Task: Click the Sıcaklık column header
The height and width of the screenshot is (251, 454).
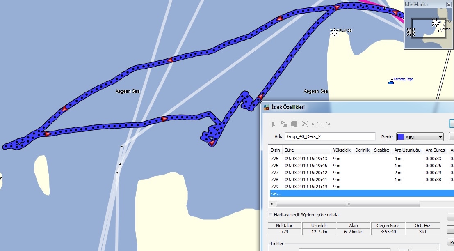Action: tap(382, 150)
